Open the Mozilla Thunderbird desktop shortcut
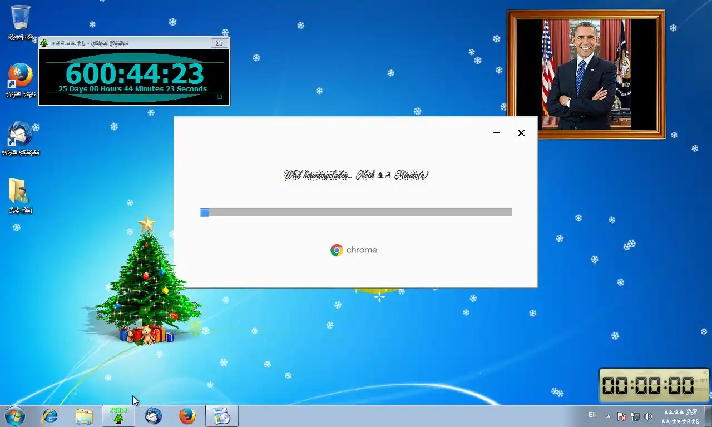 [x=21, y=138]
